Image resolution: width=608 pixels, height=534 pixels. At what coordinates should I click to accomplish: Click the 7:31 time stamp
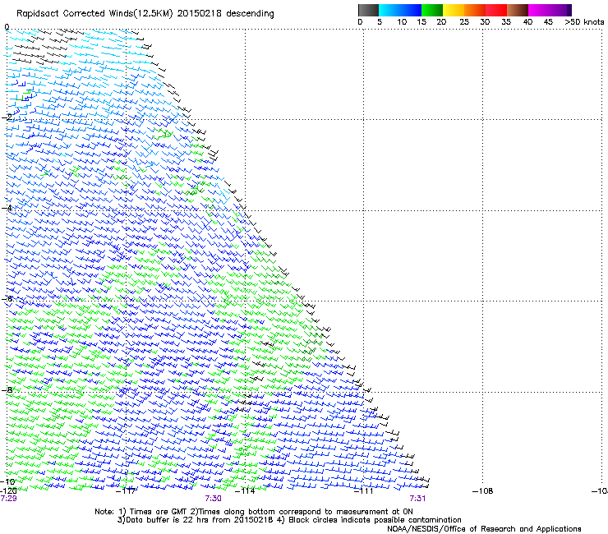pyautogui.click(x=417, y=499)
